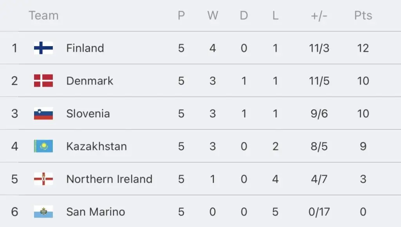Click the Northern Ireland flag icon
Screen dimensions: 401x227
43,179
